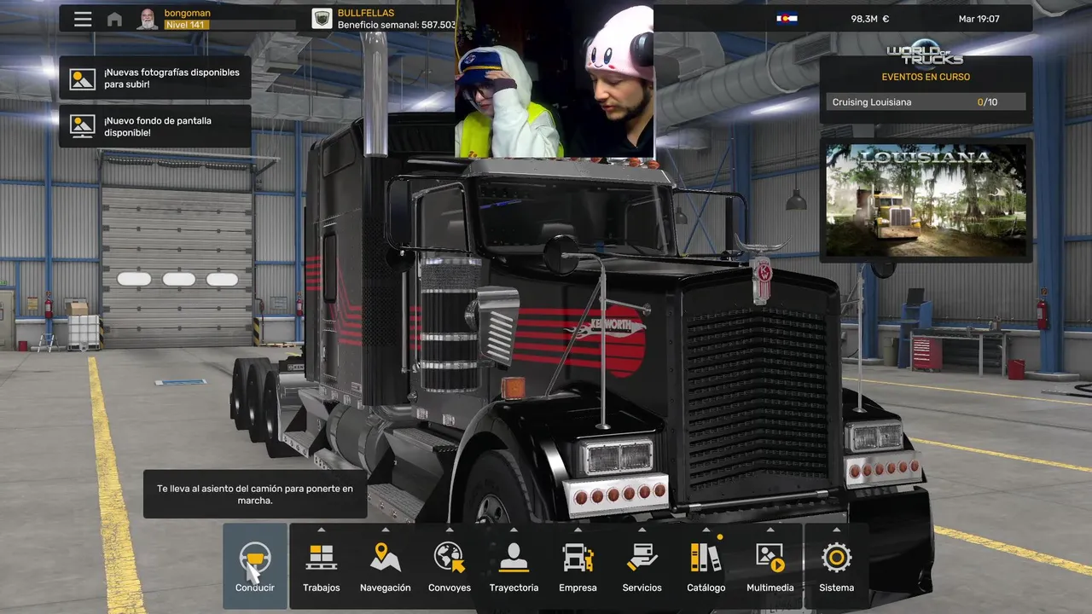
Task: Expand the Empresa submenu arrow
Action: tap(578, 530)
